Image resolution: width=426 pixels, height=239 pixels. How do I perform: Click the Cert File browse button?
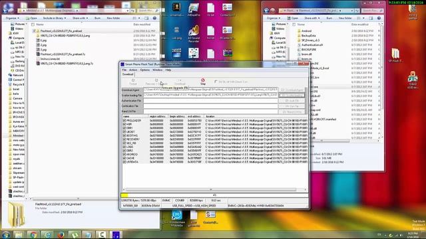(292, 106)
